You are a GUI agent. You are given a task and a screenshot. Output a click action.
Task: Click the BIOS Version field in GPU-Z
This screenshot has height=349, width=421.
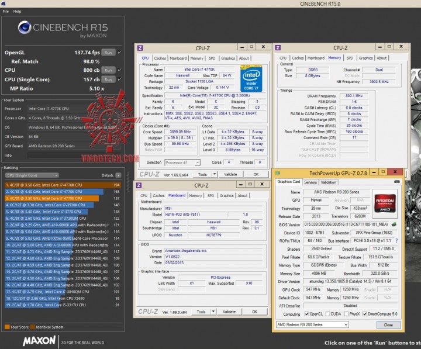pyautogui.click(x=346, y=224)
